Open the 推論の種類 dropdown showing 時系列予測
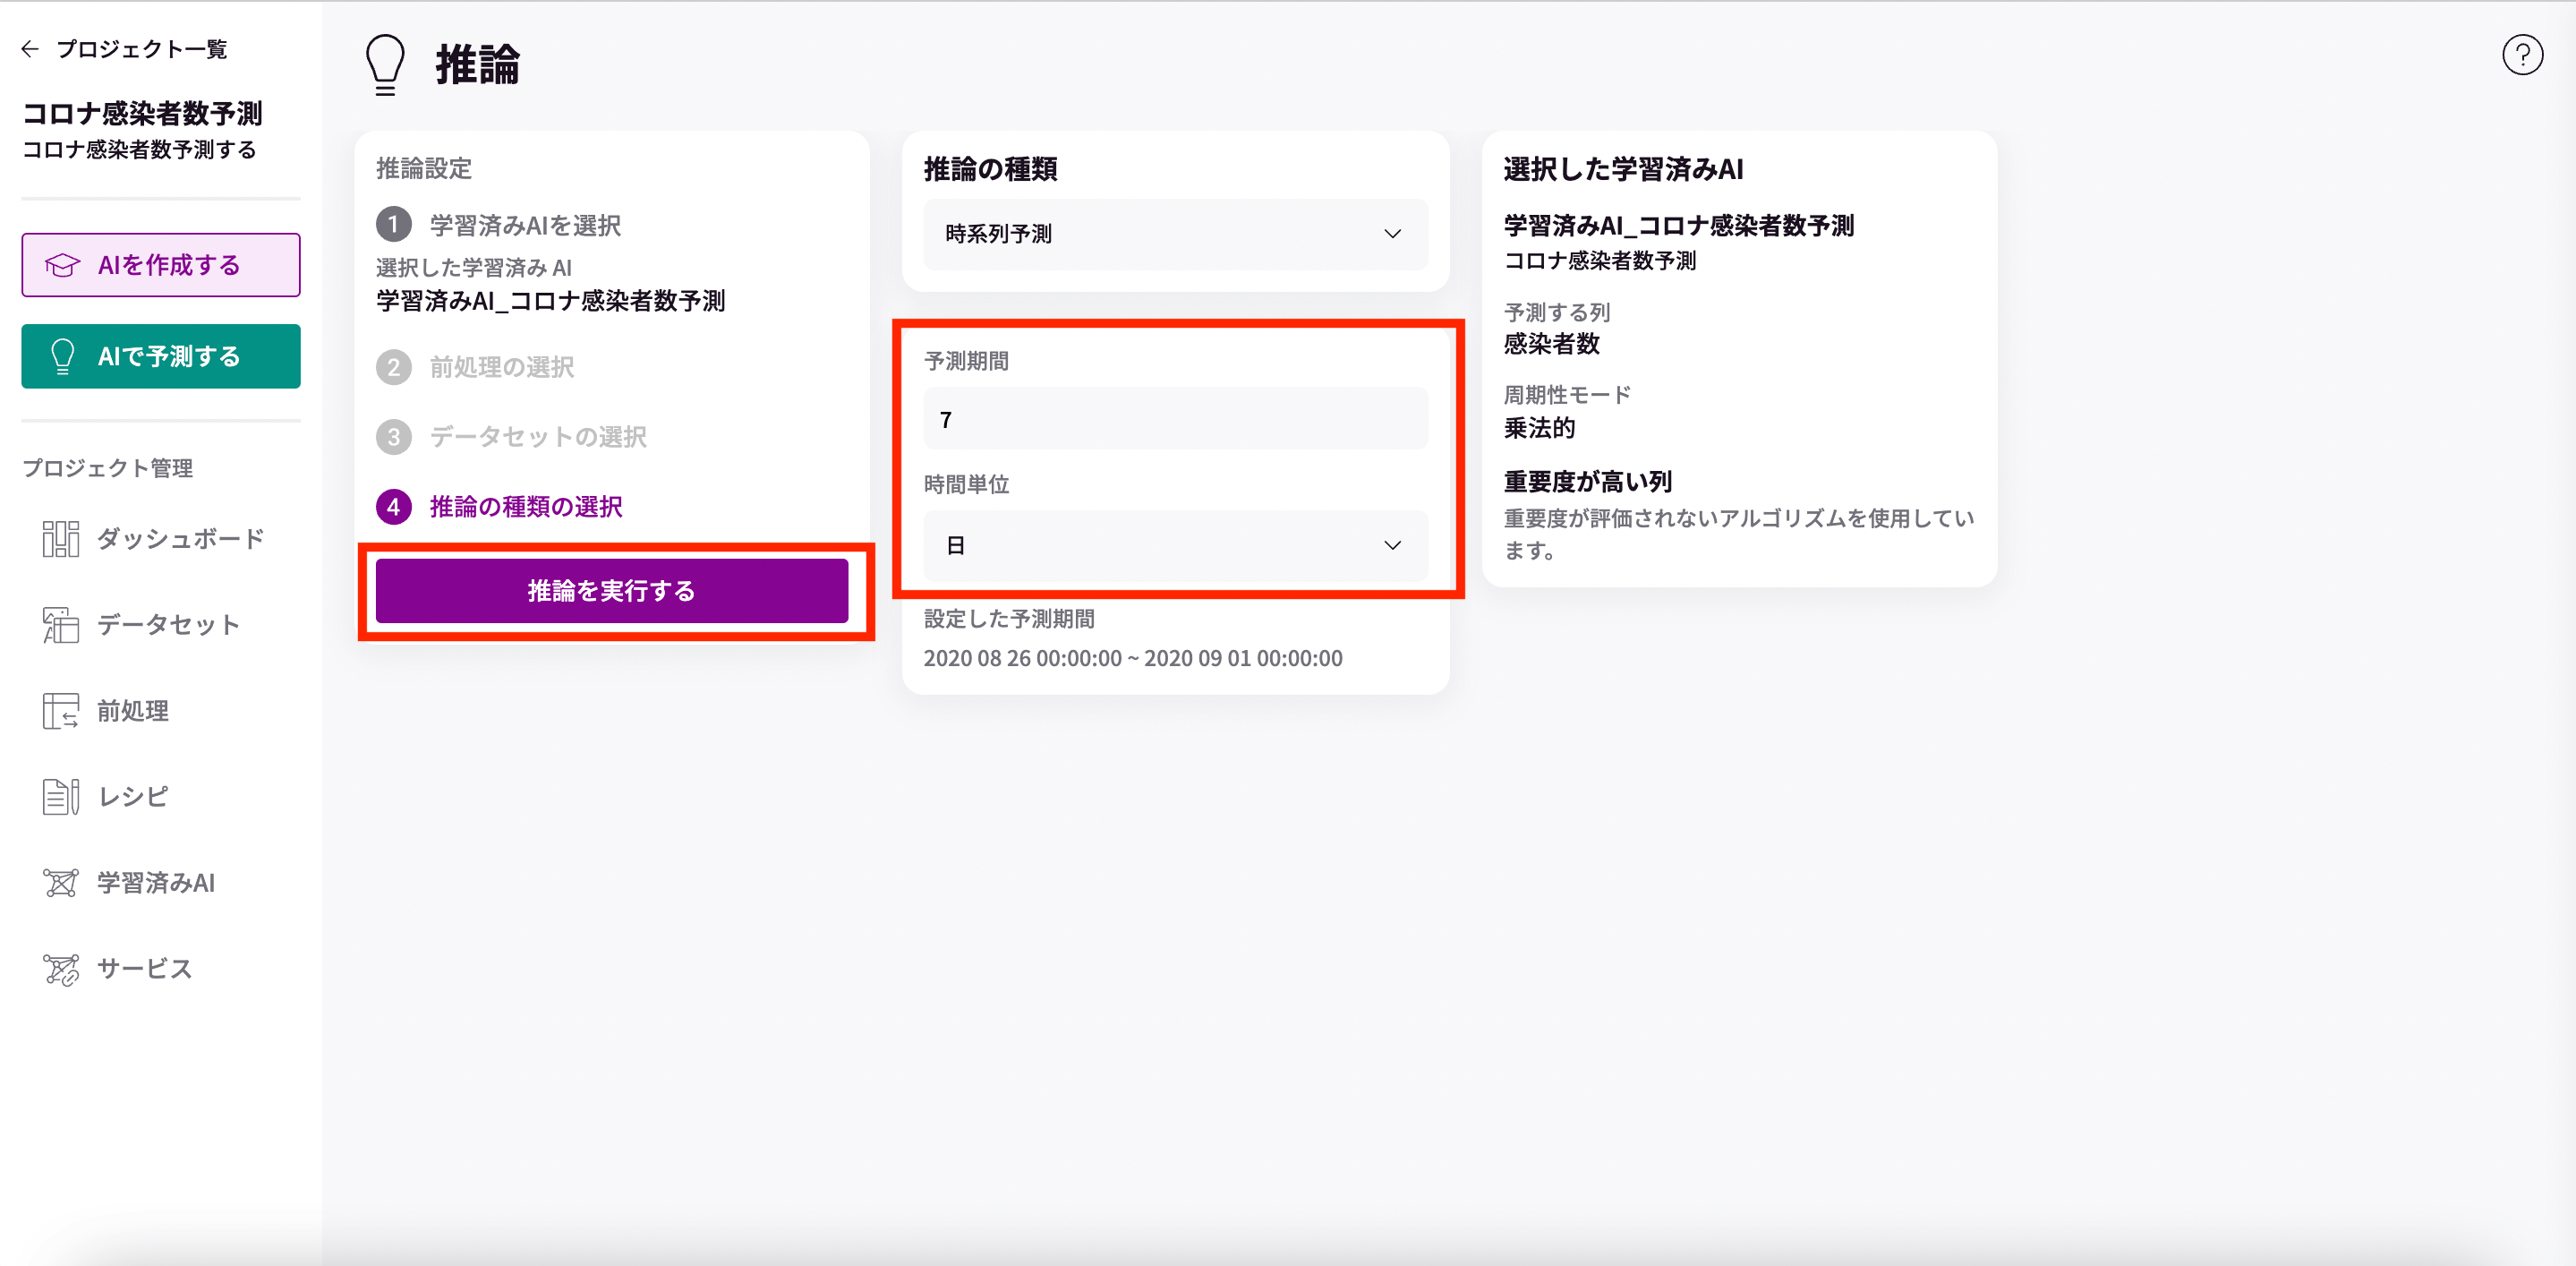The width and height of the screenshot is (2576, 1266). point(1175,234)
